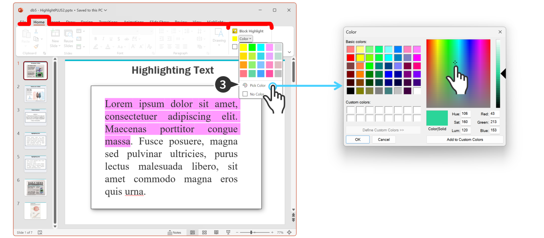Click the zoom out minus icon
This screenshot has height=238, width=544.
237,233
